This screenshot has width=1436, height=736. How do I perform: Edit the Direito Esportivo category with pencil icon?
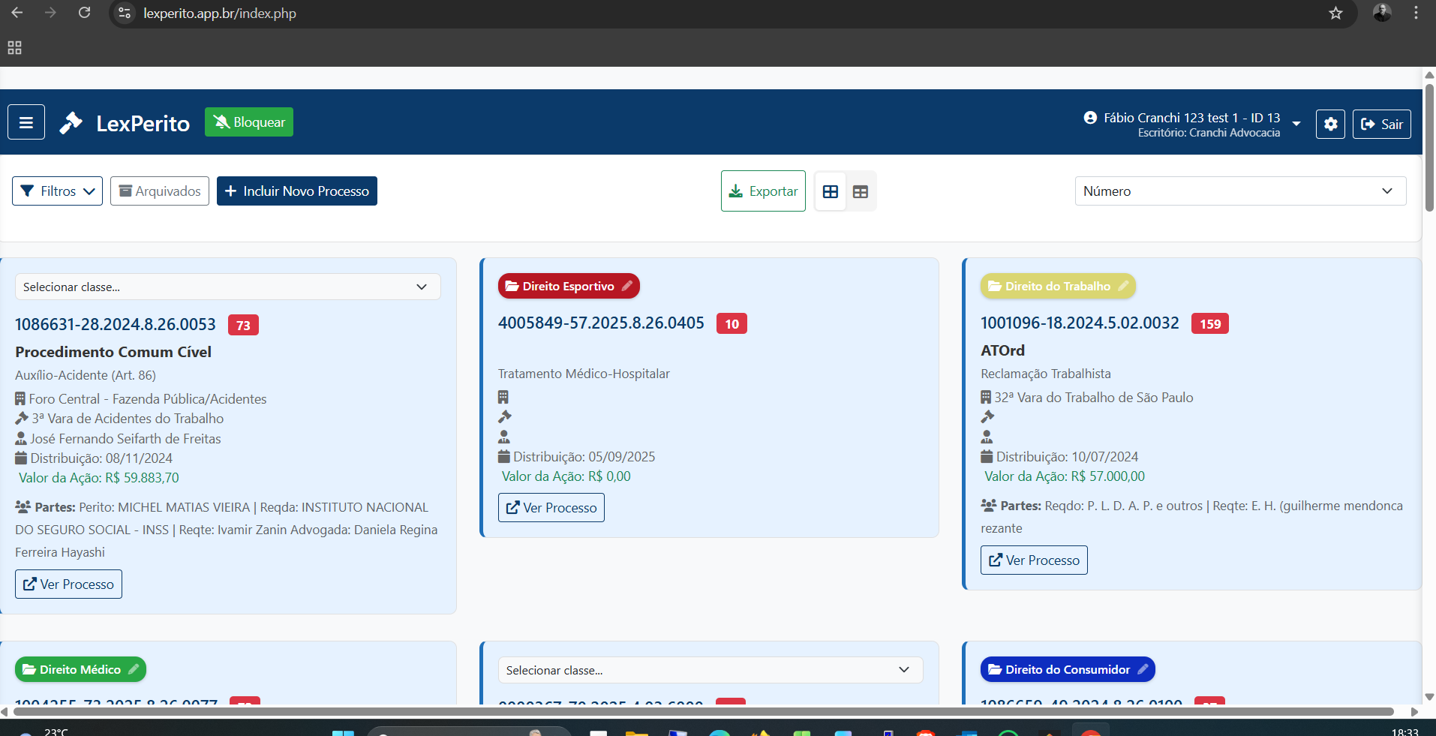(627, 286)
